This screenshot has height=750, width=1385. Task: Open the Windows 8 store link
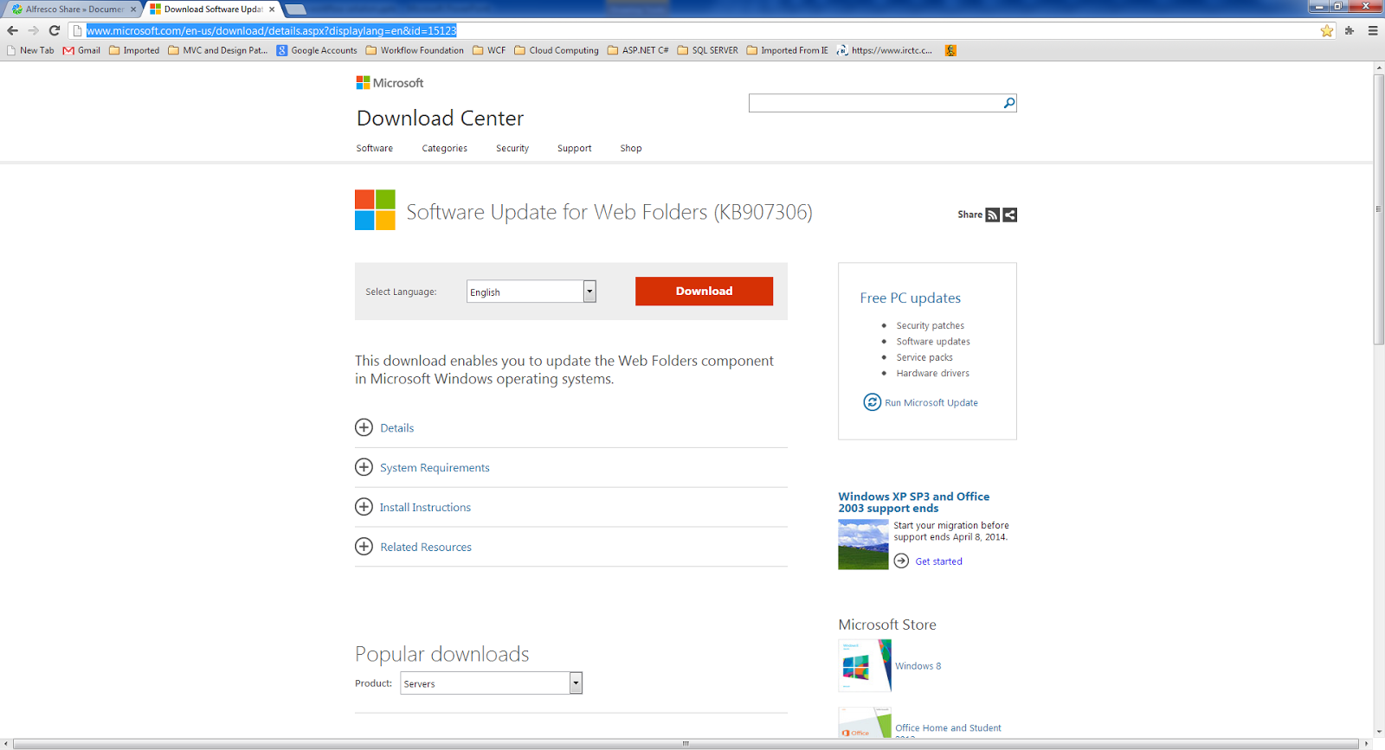(918, 665)
